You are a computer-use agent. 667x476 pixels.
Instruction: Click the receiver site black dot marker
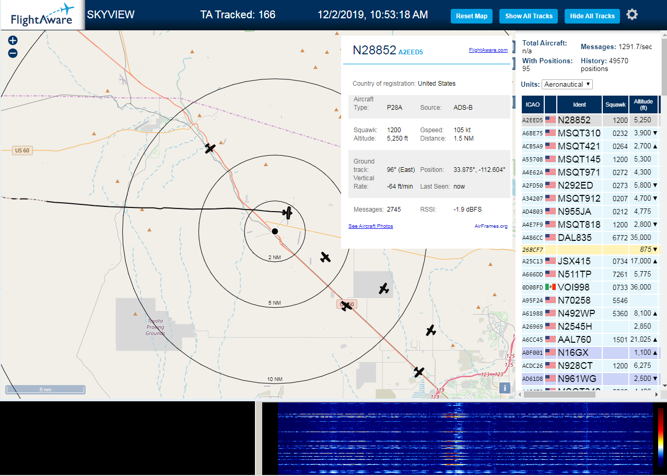pos(275,231)
